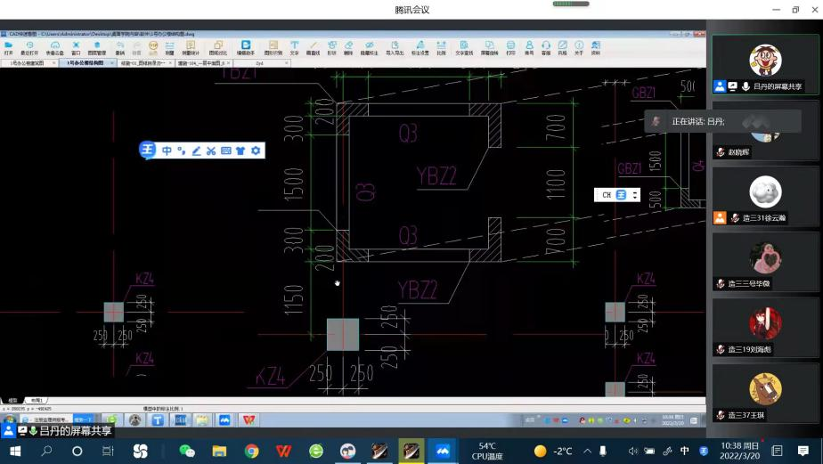
Task: Open 图层管理 layer manager
Action: tap(97, 48)
